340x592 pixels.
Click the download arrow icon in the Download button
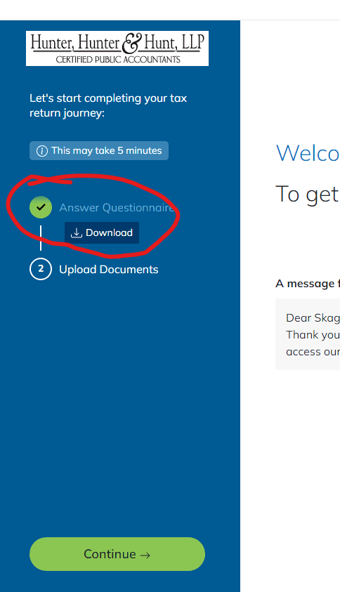coord(77,232)
